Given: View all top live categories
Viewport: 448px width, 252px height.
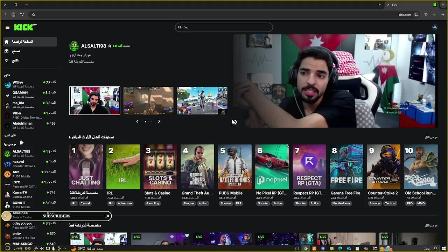Looking at the screenshot, I should (x=431, y=137).
